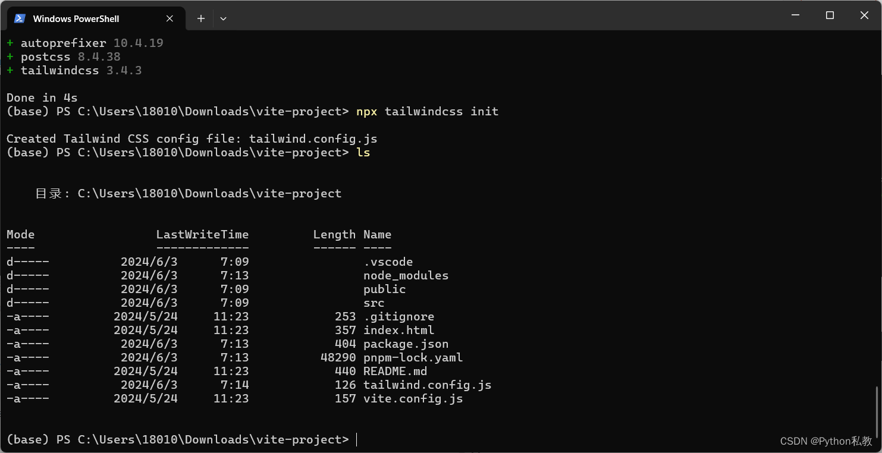Image resolution: width=882 pixels, height=453 pixels.
Task: Open a new terminal tab with plus
Action: [x=201, y=18]
